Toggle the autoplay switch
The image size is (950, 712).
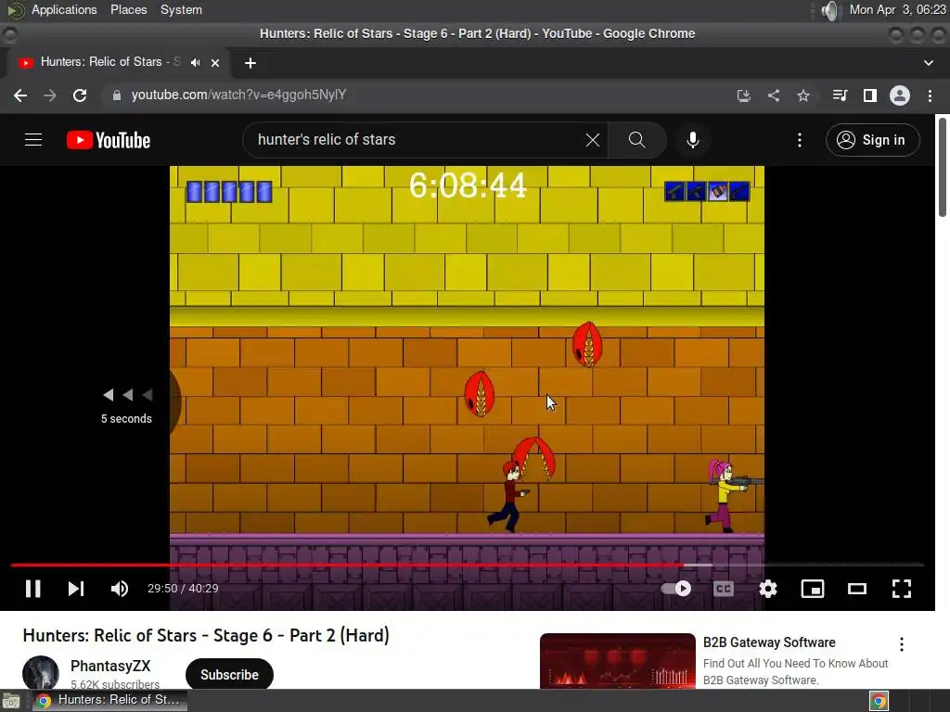point(676,589)
